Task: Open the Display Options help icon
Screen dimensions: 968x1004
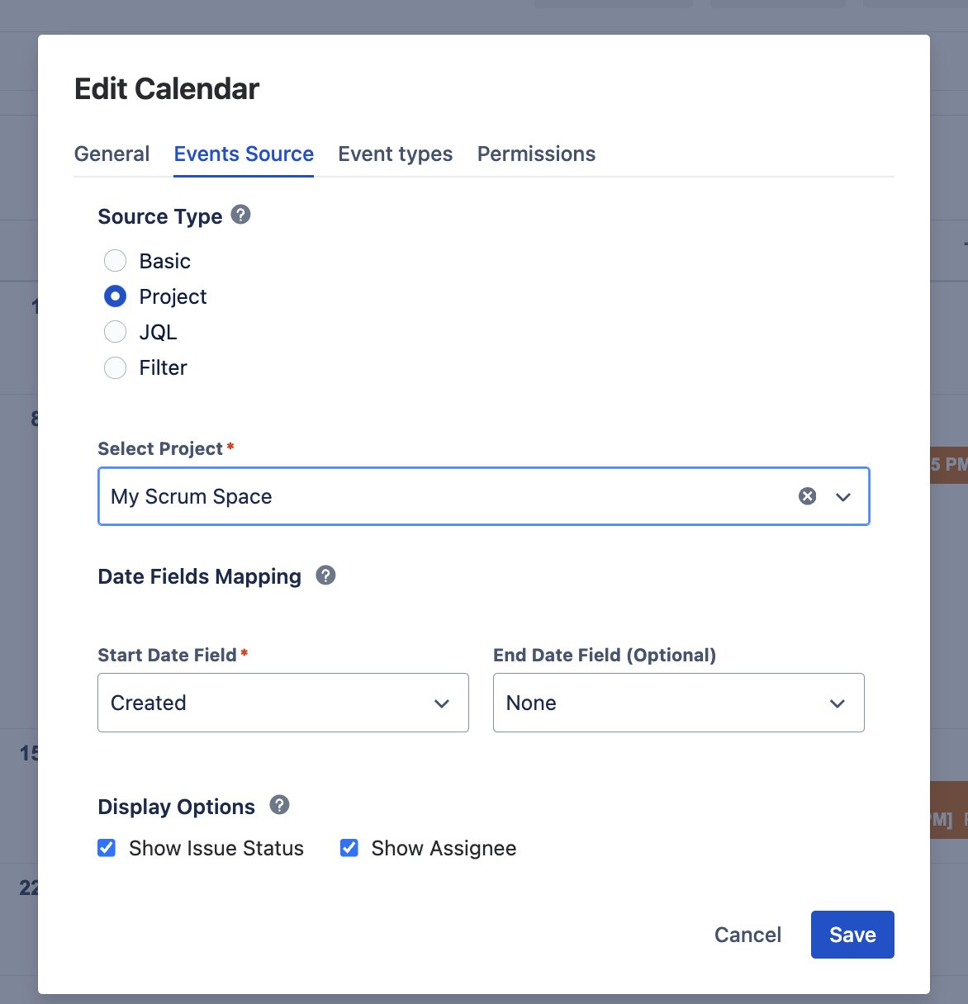Action: click(279, 805)
